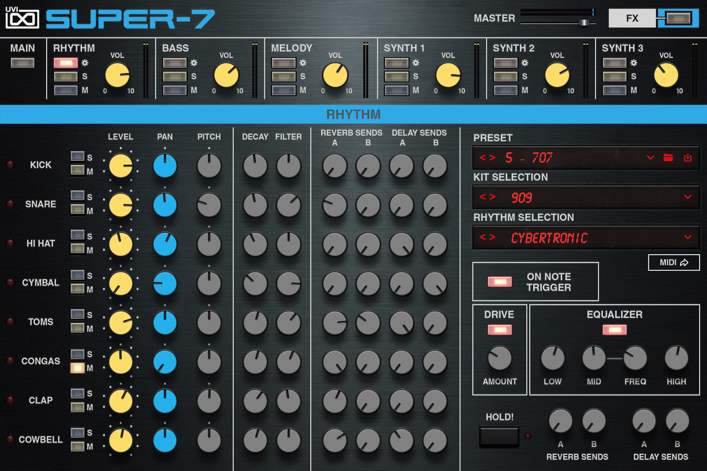The height and width of the screenshot is (471, 707).
Task: Click the save preset icon
Action: click(x=688, y=157)
